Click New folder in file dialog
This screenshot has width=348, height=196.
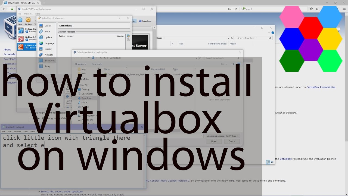(x=97, y=64)
